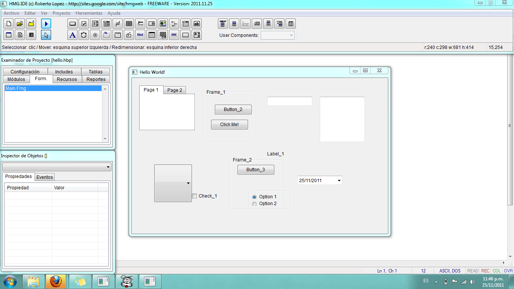This screenshot has width=514, height=289.
Task: Switch to the Page 2 tab
Action: pos(174,90)
